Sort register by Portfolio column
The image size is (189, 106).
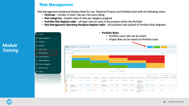coord(81,78)
